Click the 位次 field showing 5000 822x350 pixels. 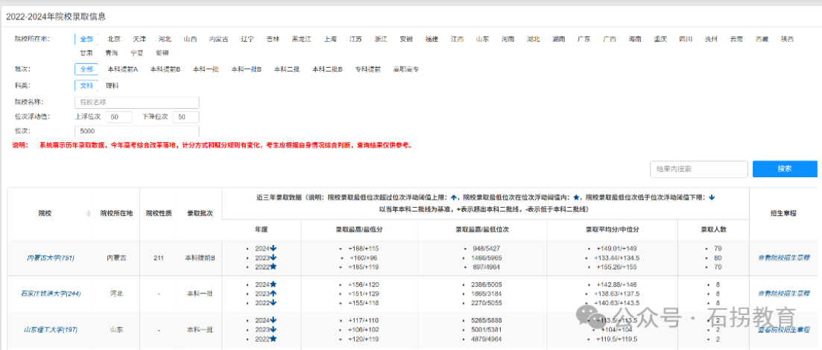tap(137, 131)
